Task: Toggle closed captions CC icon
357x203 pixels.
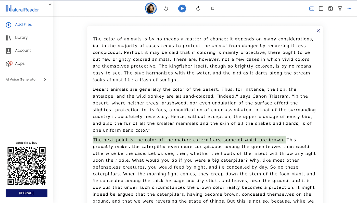Action: click(311, 8)
